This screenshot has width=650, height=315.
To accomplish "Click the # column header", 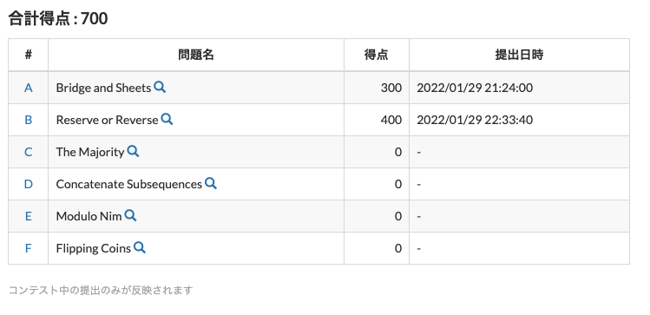I will (28, 55).
